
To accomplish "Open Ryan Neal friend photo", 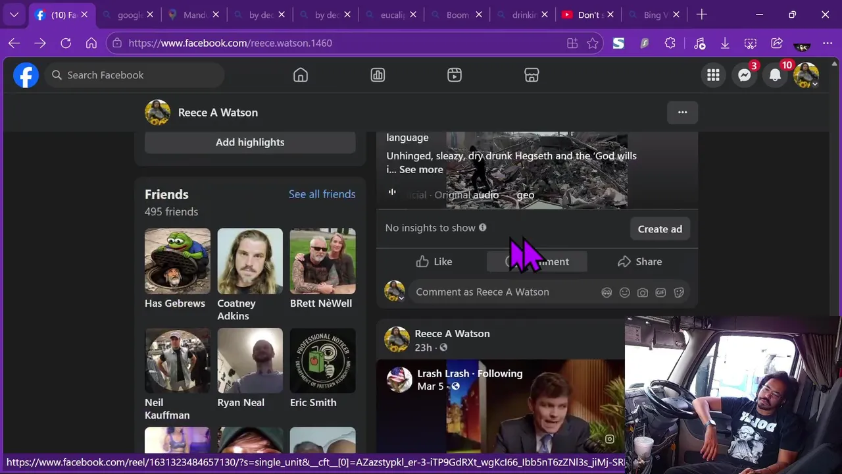I will click(x=250, y=360).
